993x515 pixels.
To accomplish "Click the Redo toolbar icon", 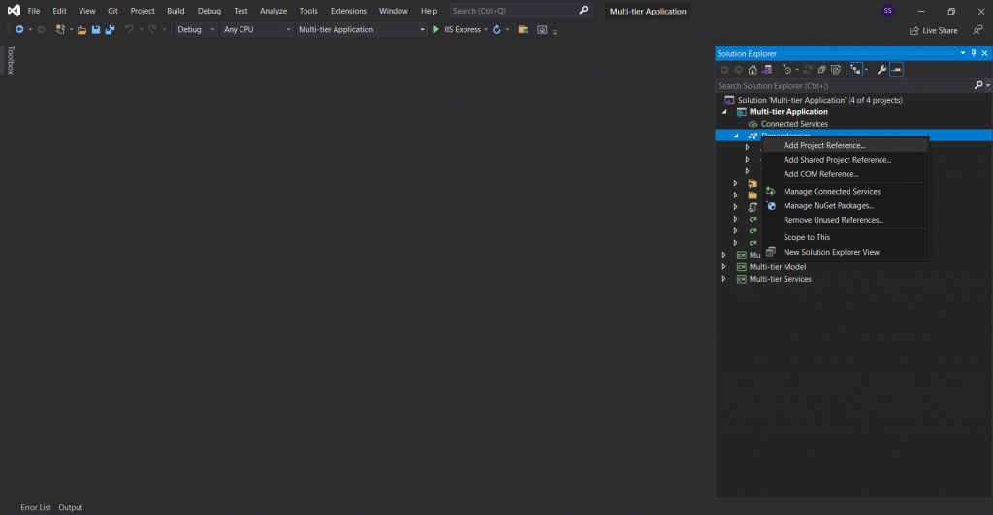I will coord(152,30).
